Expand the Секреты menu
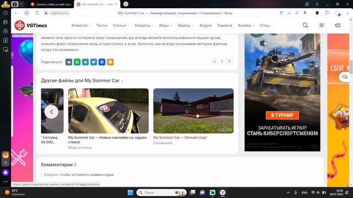Screen dimensions: 353x198 144,26
